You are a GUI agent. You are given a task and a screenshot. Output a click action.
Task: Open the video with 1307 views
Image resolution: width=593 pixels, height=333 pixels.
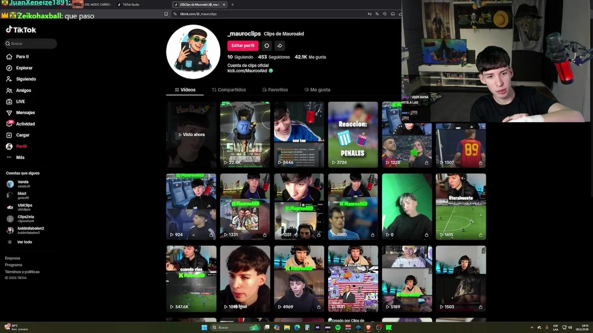[x=461, y=145]
